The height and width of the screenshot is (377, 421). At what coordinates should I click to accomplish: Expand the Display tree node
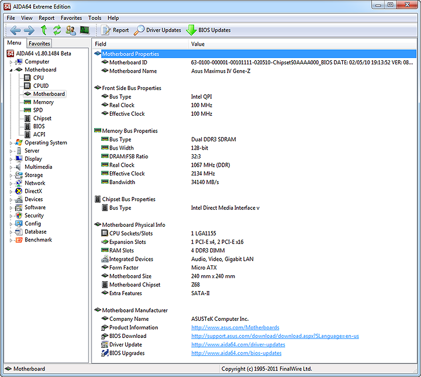tap(11, 159)
